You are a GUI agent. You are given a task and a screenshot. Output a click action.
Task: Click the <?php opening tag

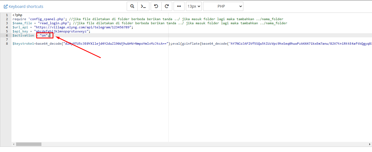click(x=17, y=15)
